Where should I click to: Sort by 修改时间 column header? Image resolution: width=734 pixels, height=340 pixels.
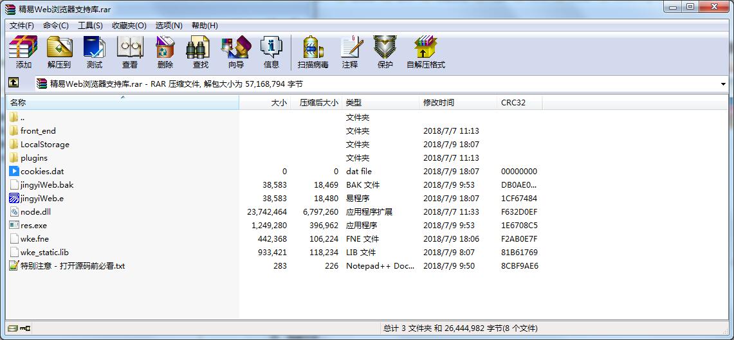pos(458,102)
